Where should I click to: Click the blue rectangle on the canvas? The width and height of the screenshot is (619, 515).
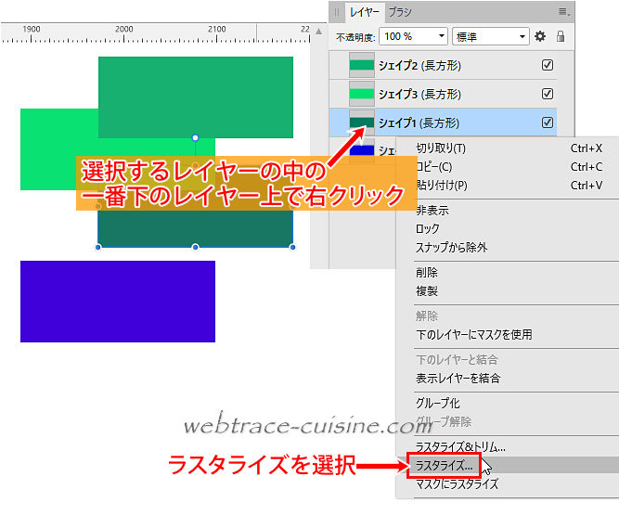coord(118,302)
